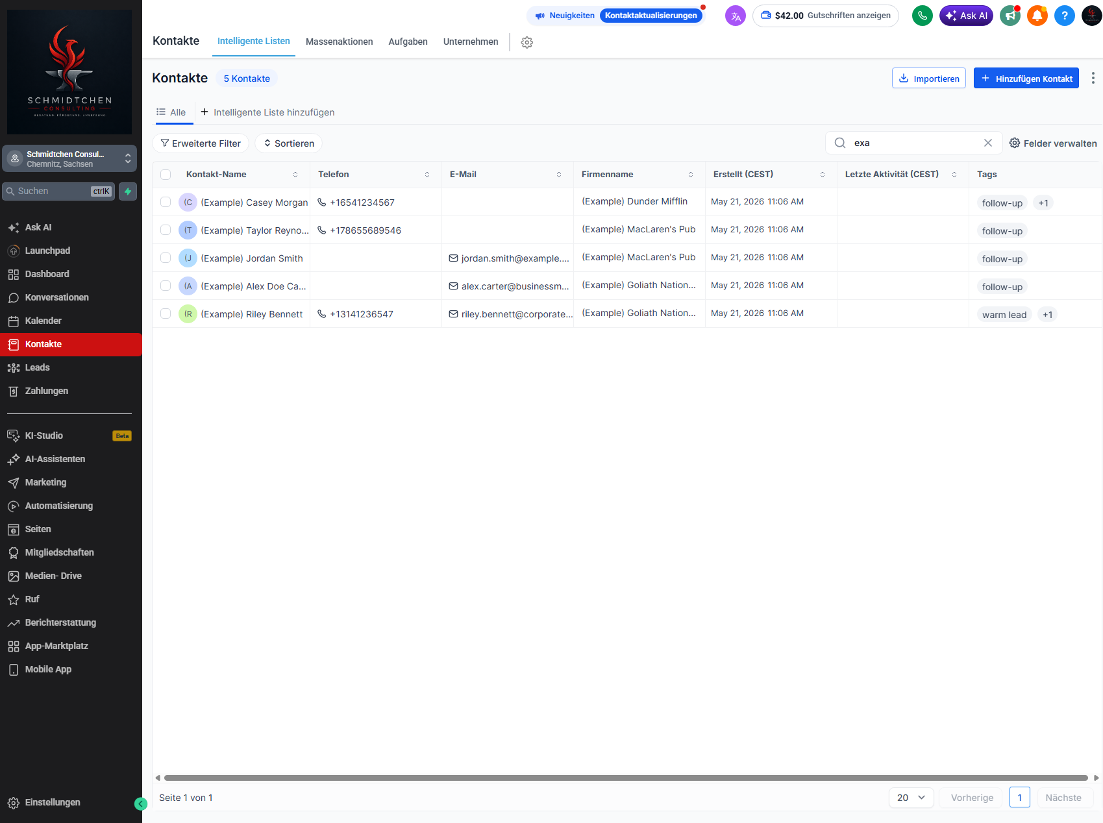Sort by the Kontakt-Name column arrows
This screenshot has width=1103, height=823.
point(295,175)
